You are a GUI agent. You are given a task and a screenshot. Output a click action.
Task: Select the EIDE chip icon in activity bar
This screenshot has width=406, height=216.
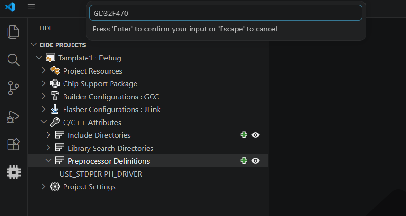click(x=14, y=172)
